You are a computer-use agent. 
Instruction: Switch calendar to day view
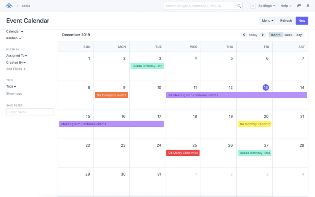click(x=299, y=35)
